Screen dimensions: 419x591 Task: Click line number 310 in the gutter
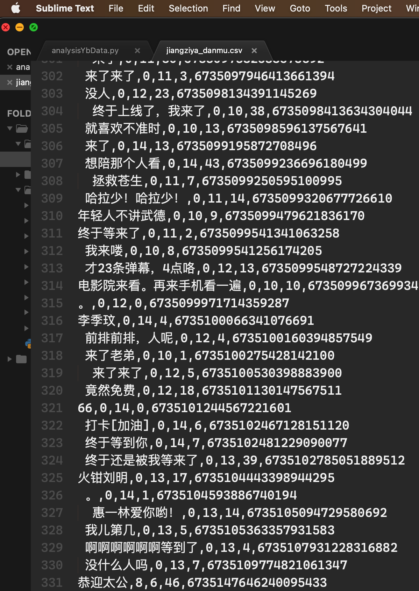coord(52,216)
